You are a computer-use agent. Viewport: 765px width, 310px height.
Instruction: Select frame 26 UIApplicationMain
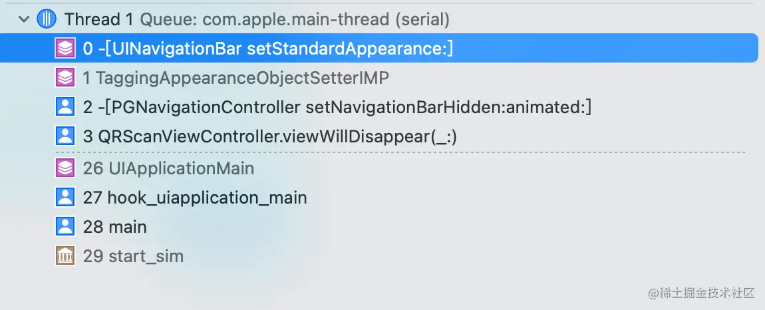169,168
